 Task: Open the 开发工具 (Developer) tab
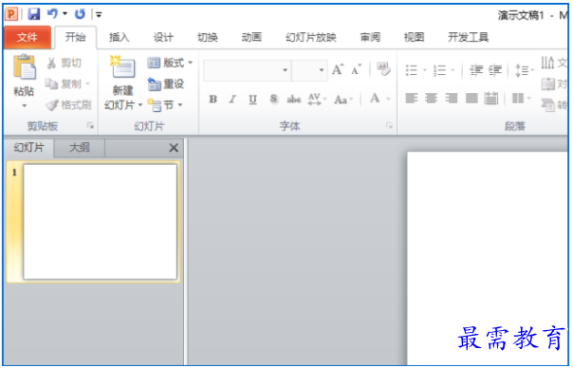click(x=468, y=37)
